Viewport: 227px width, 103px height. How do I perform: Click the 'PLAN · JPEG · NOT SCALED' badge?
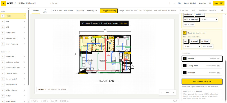pyautogui.click(x=63, y=11)
